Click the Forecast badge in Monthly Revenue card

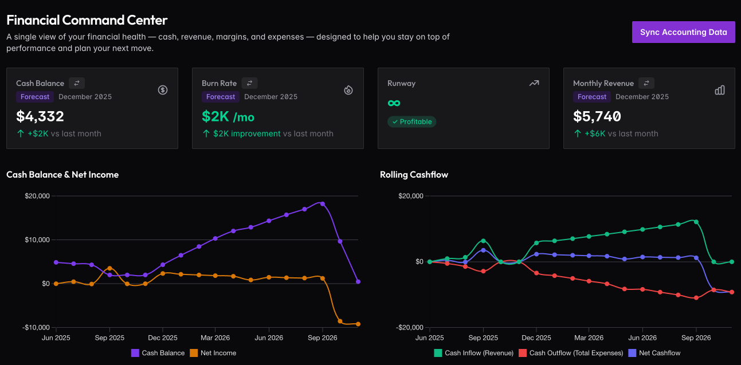click(x=592, y=97)
